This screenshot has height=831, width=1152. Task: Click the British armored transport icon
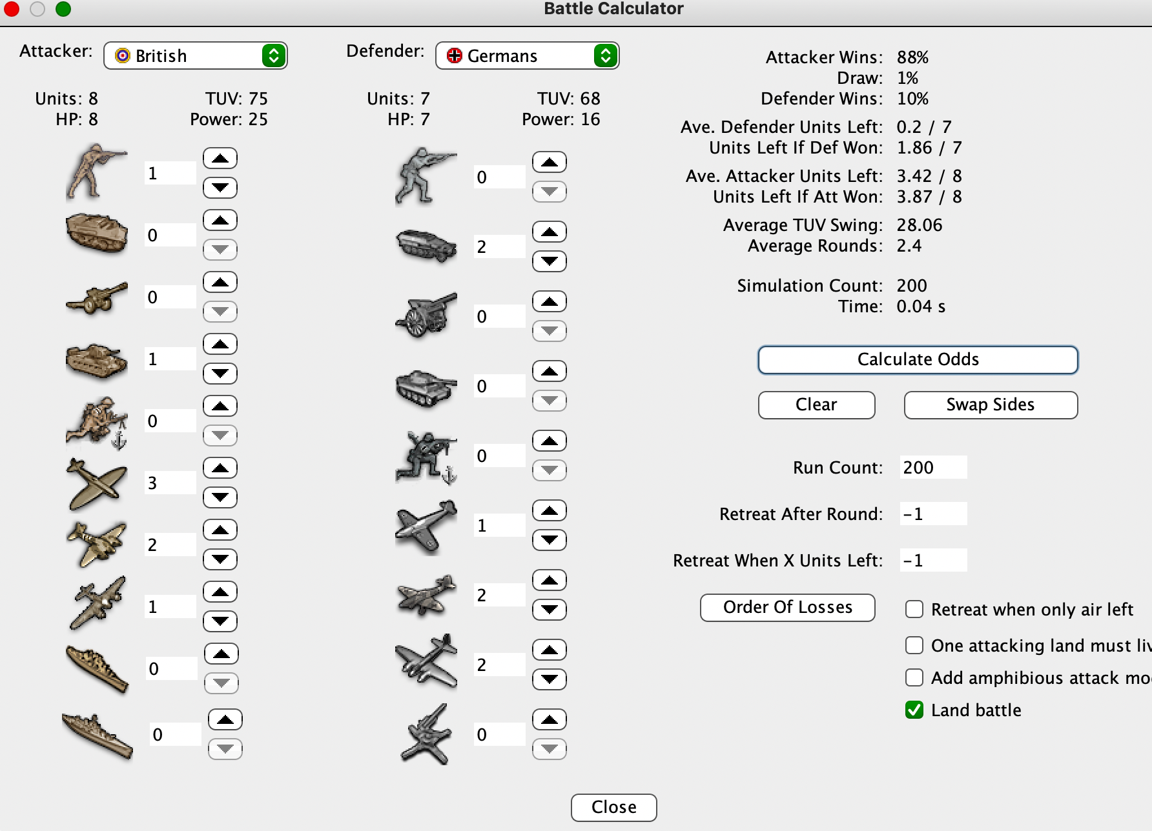click(x=97, y=234)
